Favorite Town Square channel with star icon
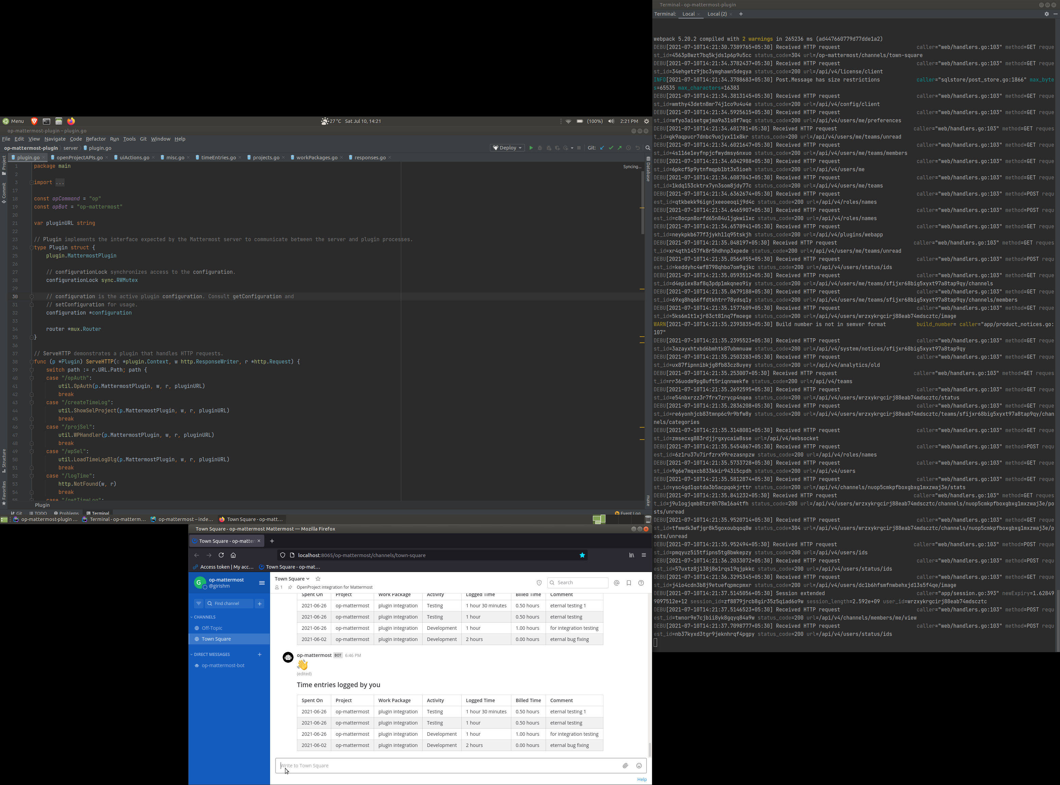 tap(318, 578)
